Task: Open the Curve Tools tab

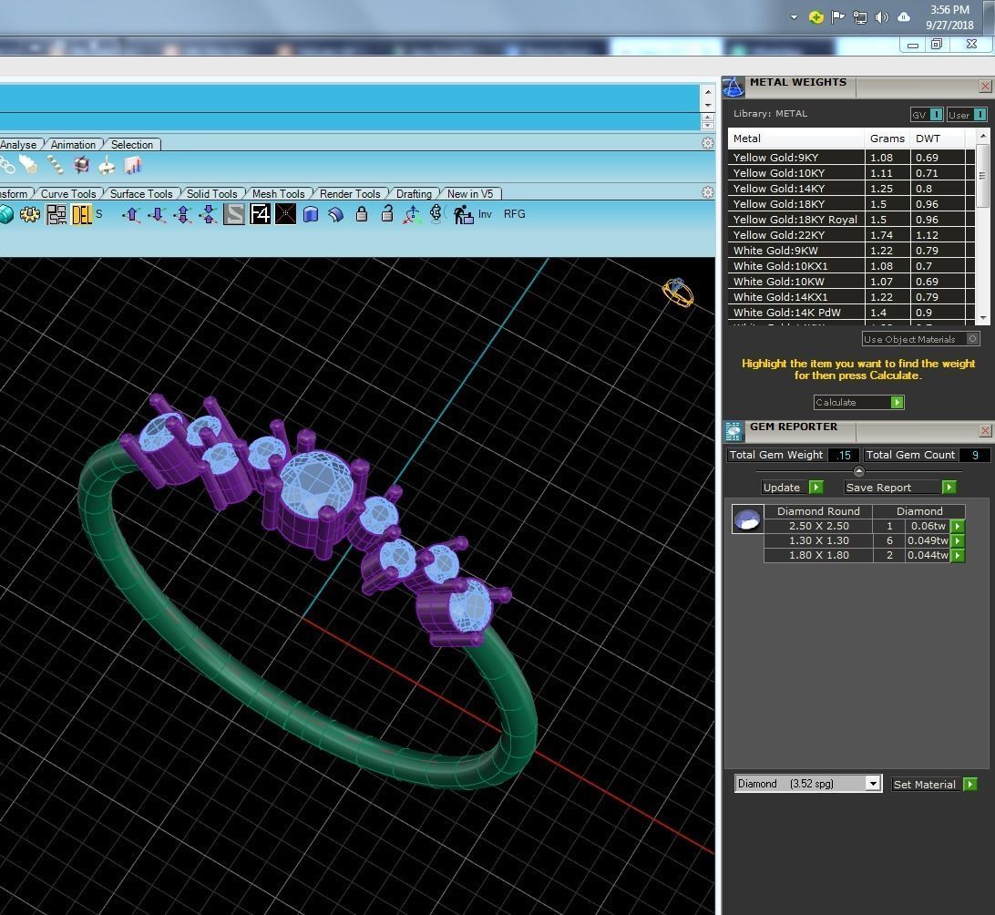Action: 68,193
